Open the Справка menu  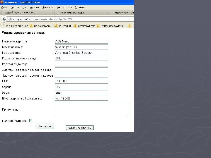(80, 7)
